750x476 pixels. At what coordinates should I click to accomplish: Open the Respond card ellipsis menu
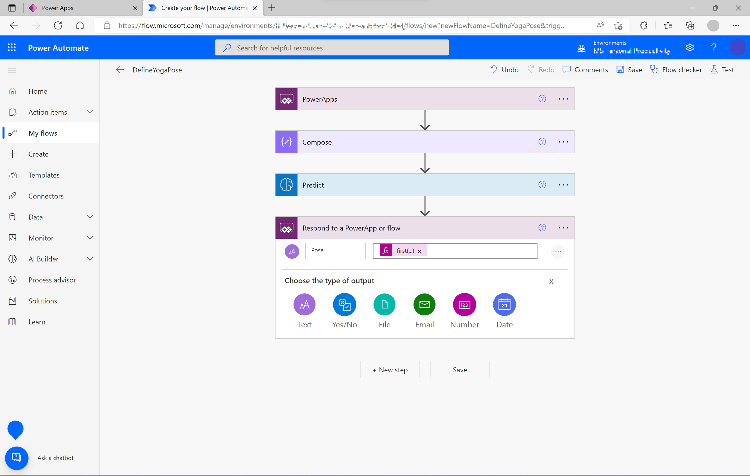click(563, 228)
